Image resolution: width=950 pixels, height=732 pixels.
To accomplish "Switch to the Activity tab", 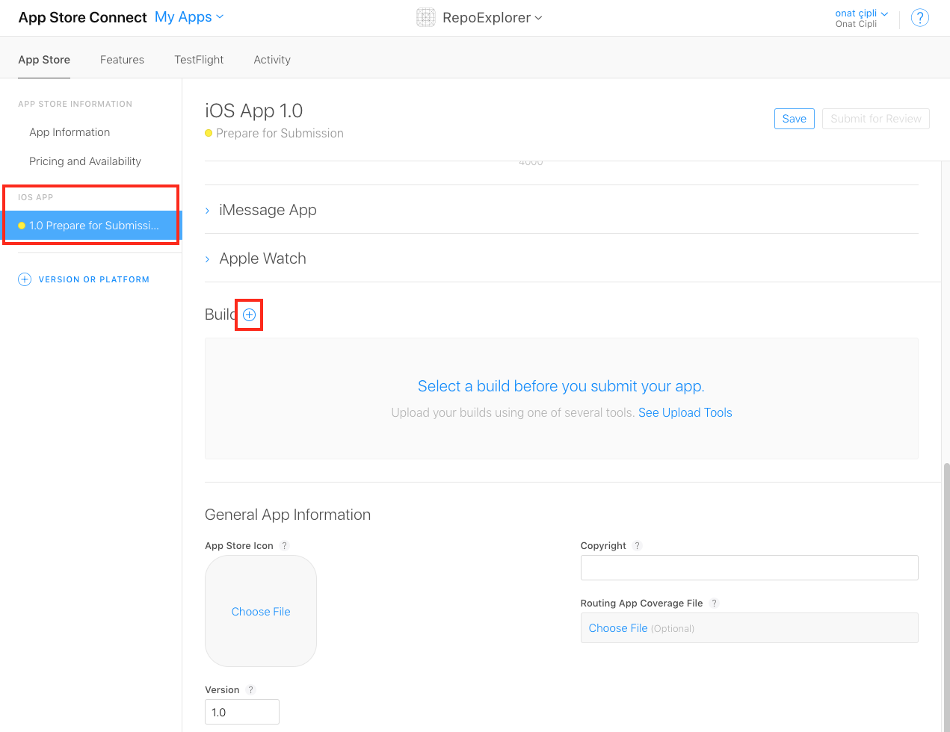I will (x=272, y=60).
